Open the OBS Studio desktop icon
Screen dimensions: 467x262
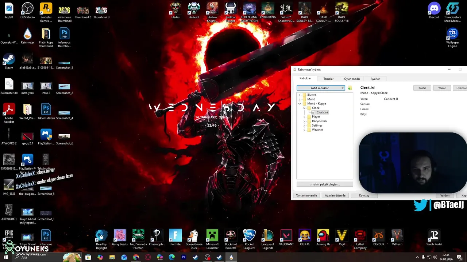tap(28, 11)
